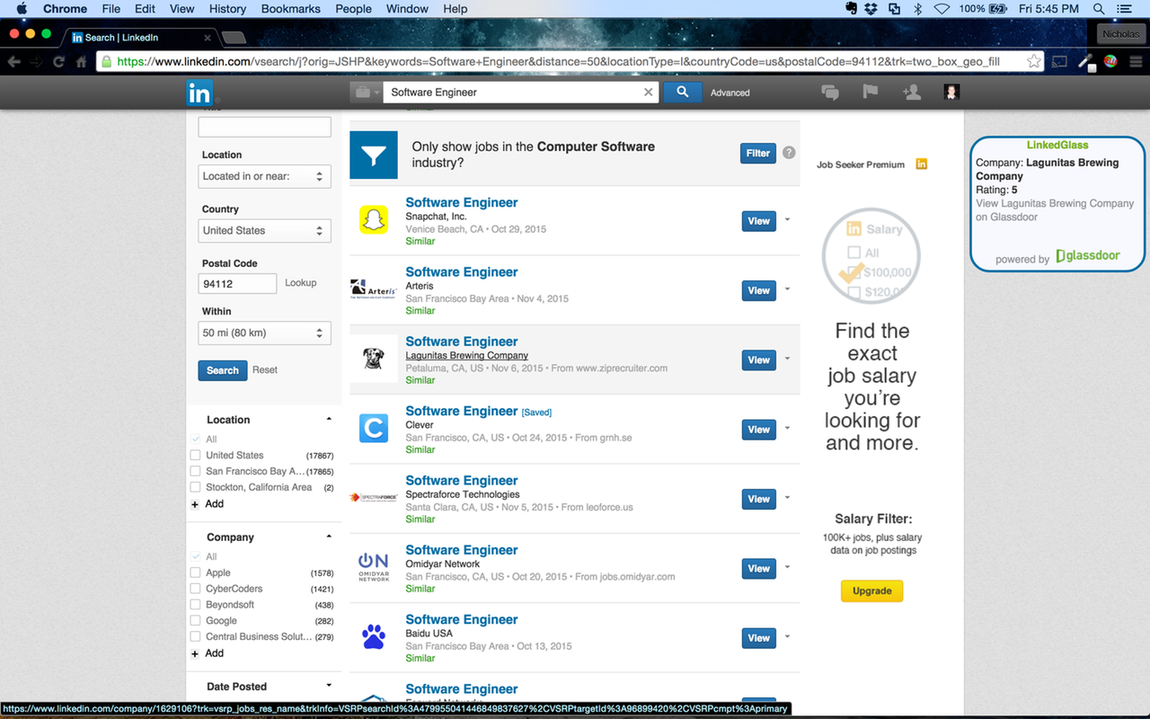Open the Located in or near dropdown
1150x719 pixels.
264,176
